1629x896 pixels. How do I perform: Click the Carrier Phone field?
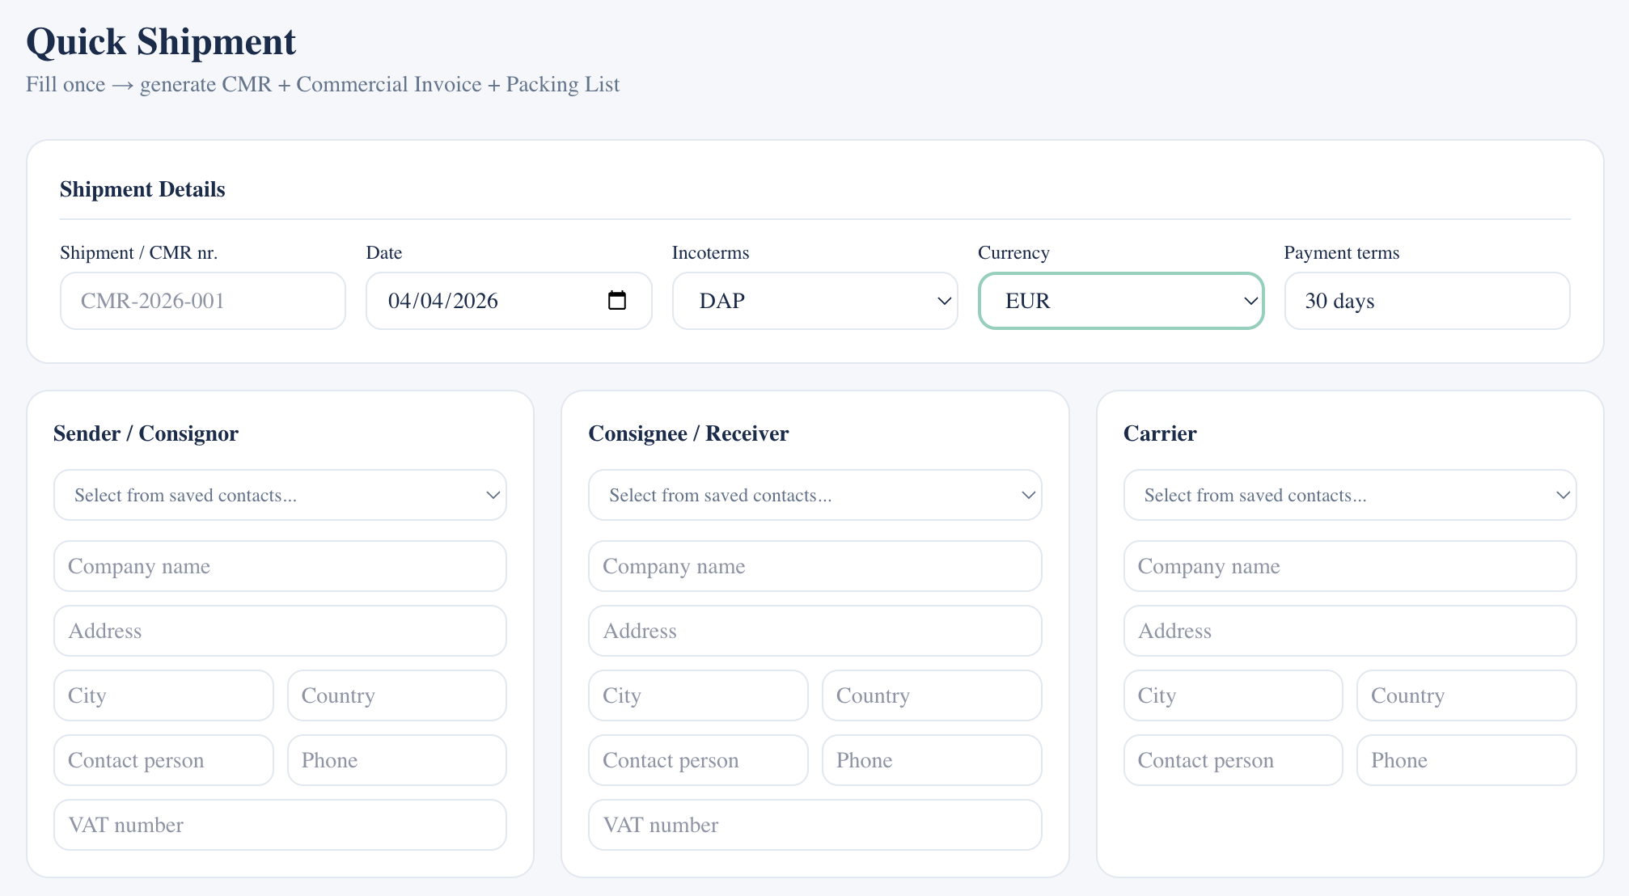[x=1466, y=760]
